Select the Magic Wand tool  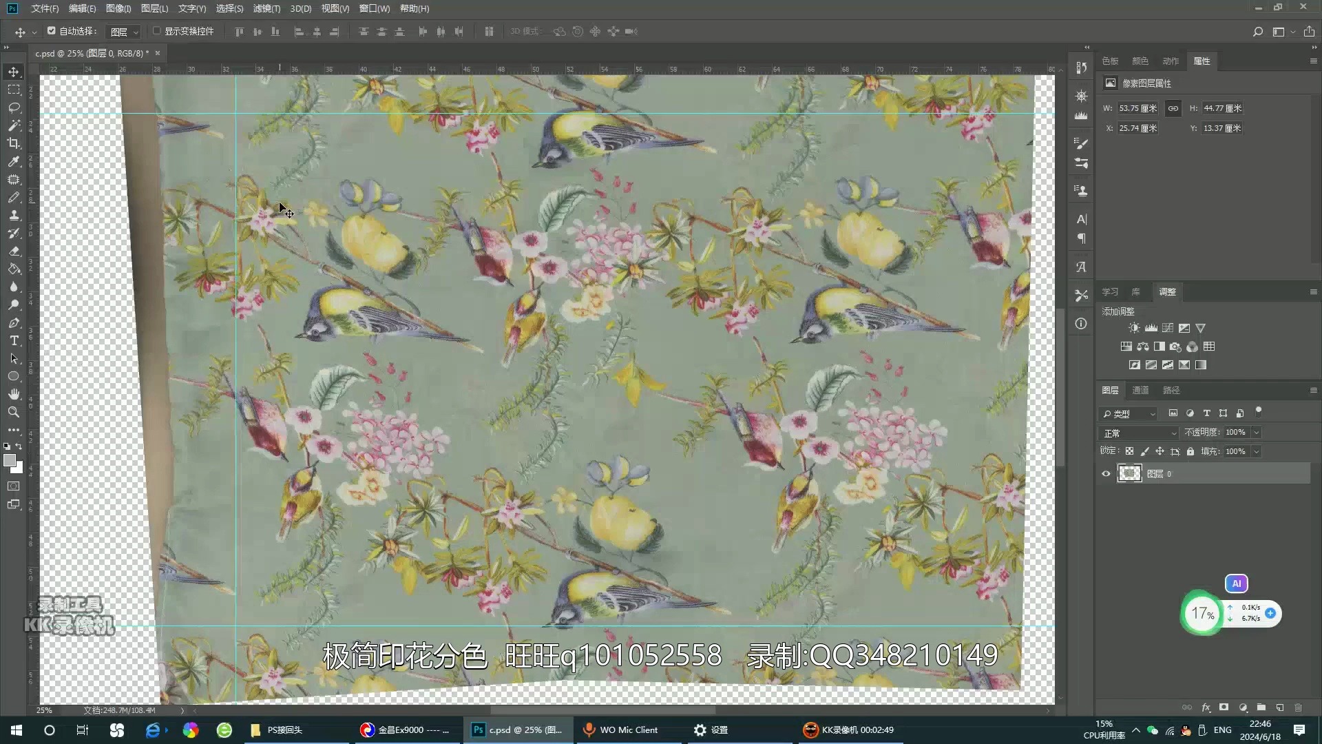(x=14, y=125)
